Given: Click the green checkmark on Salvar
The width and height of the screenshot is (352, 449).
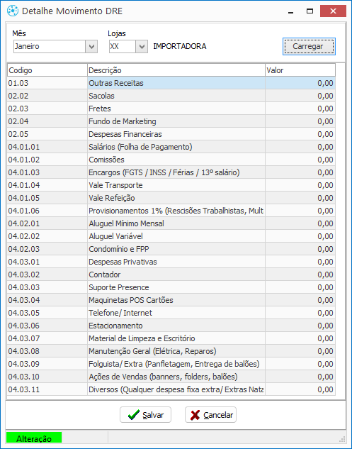Looking at the screenshot, I should point(134,415).
